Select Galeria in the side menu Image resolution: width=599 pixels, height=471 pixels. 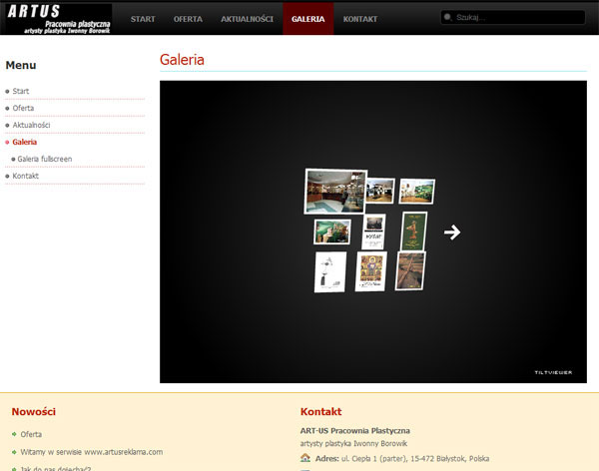point(24,142)
